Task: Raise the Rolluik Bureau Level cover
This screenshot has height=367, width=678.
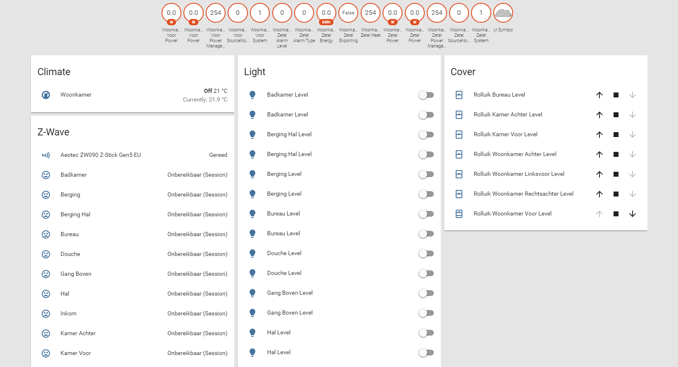Action: [x=599, y=95]
